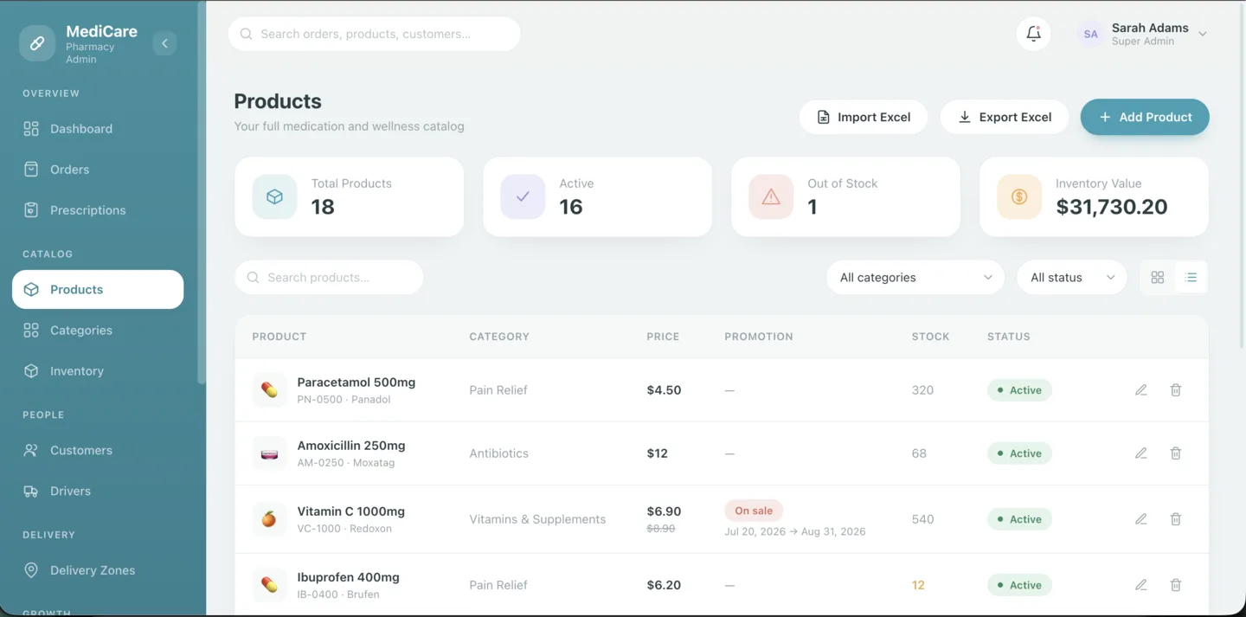Click the On sale promotion badge
This screenshot has height=617, width=1246.
coord(754,511)
